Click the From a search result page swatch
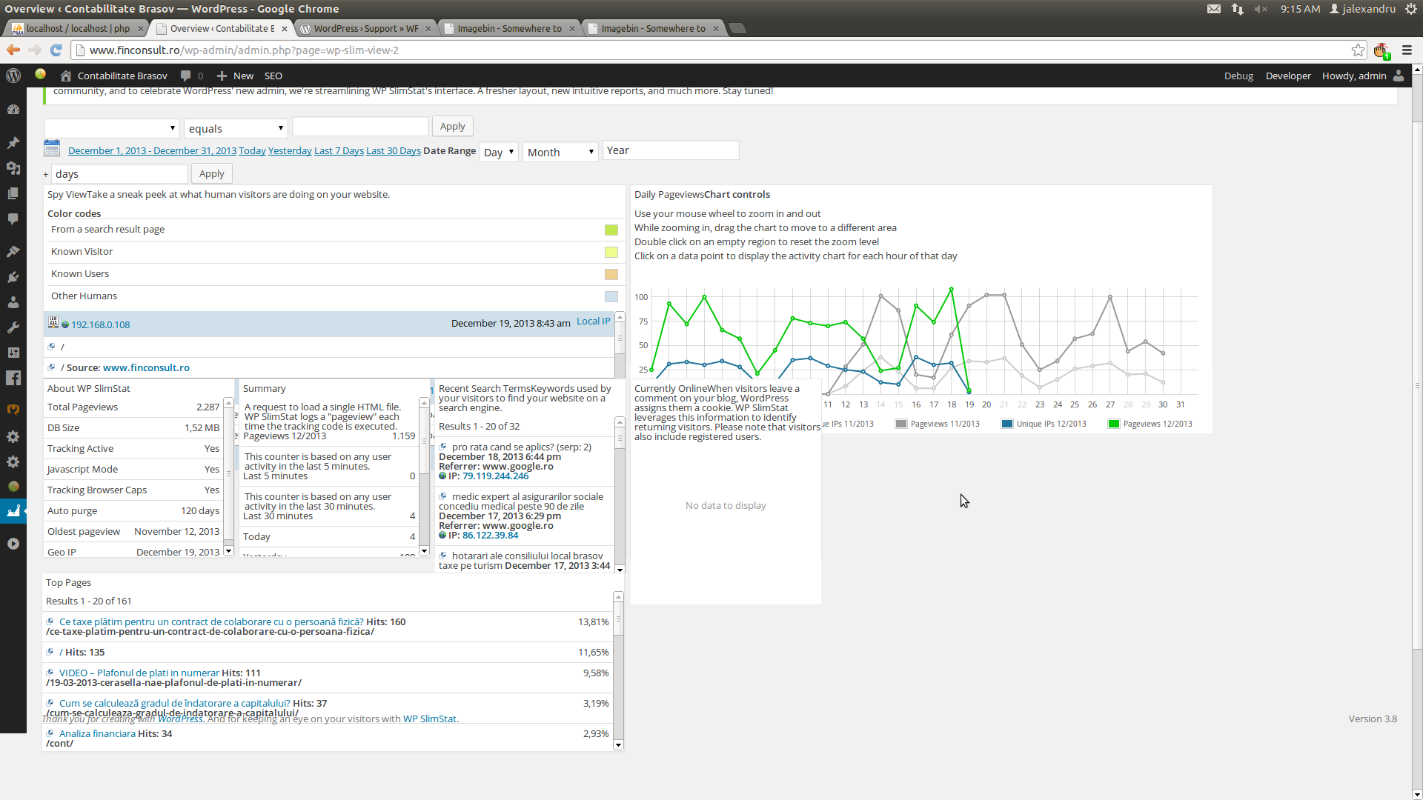This screenshot has height=800, width=1423. click(x=611, y=230)
